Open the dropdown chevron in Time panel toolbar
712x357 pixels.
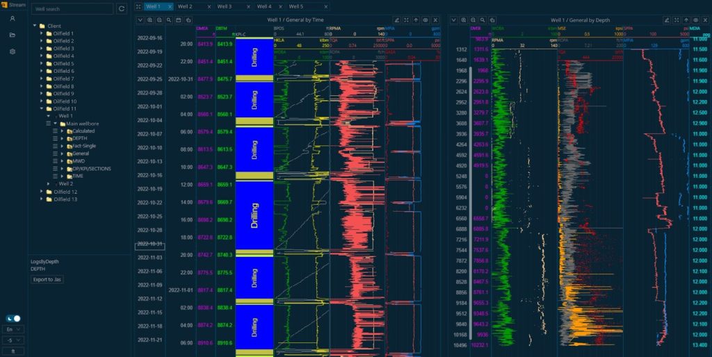140,20
